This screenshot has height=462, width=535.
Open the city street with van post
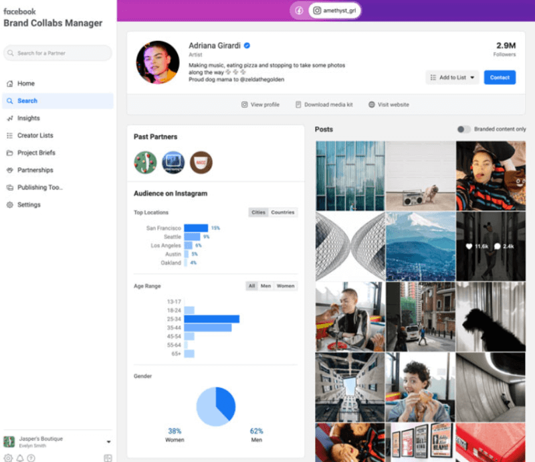point(421,317)
